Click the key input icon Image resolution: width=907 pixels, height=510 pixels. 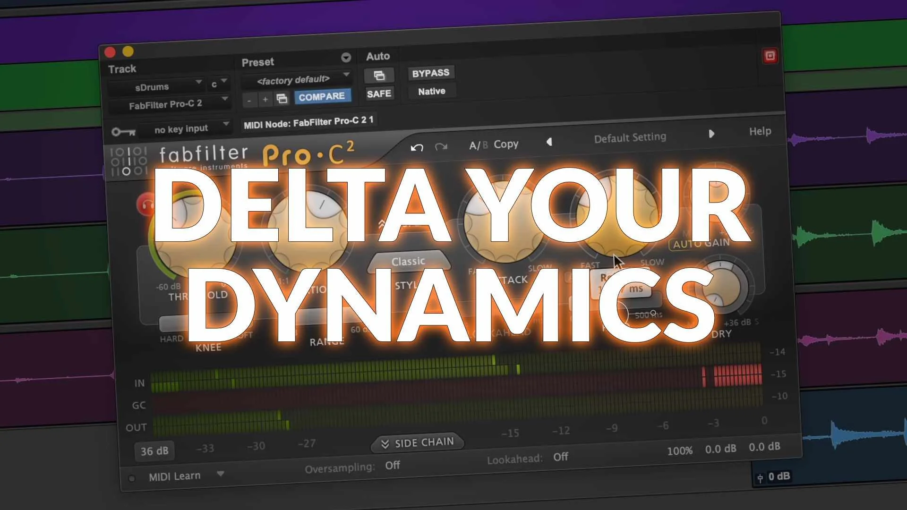click(x=123, y=132)
